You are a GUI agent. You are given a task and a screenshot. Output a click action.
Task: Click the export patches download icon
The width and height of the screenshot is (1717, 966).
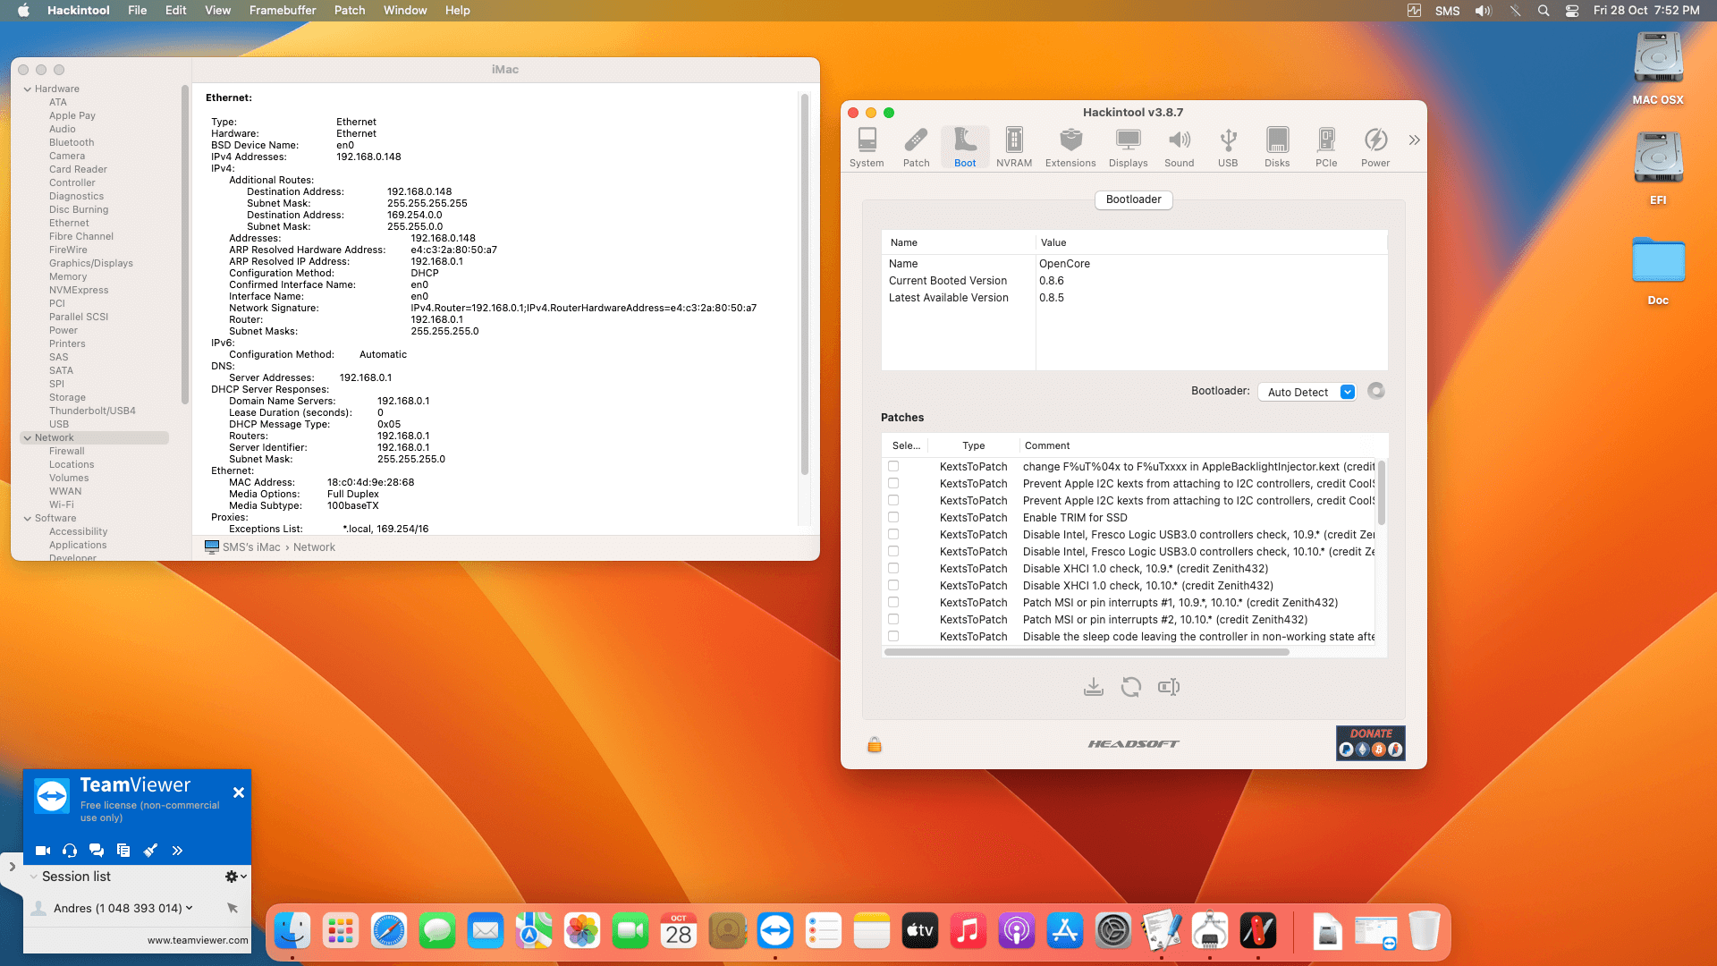pyautogui.click(x=1093, y=687)
